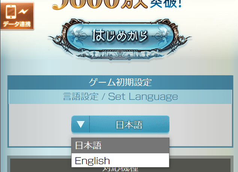
Task: Click the airship fleet ornament beneath the start button
Action: (120, 55)
